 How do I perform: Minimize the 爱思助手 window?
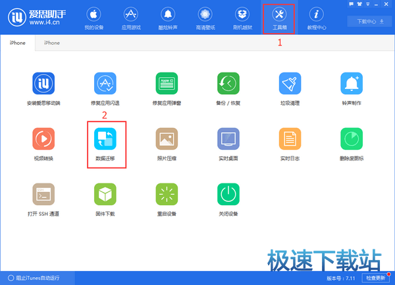(376, 5)
